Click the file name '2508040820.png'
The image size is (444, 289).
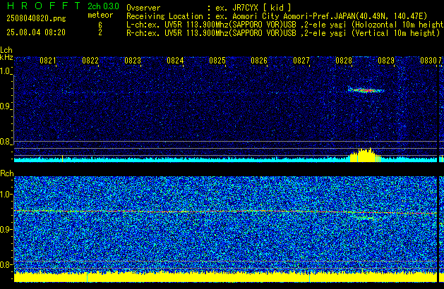[x=36, y=18]
